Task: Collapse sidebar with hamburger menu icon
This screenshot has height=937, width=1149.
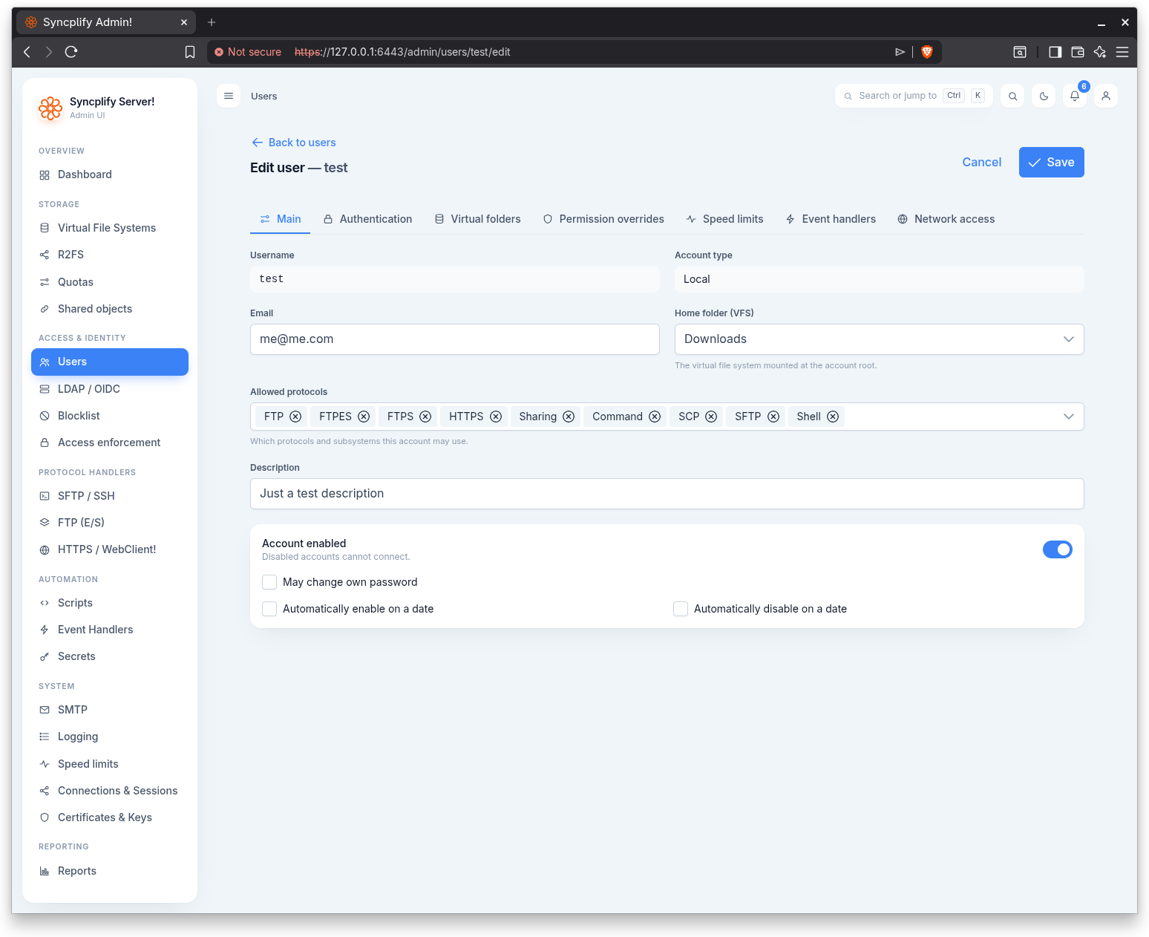Action: pyautogui.click(x=229, y=96)
